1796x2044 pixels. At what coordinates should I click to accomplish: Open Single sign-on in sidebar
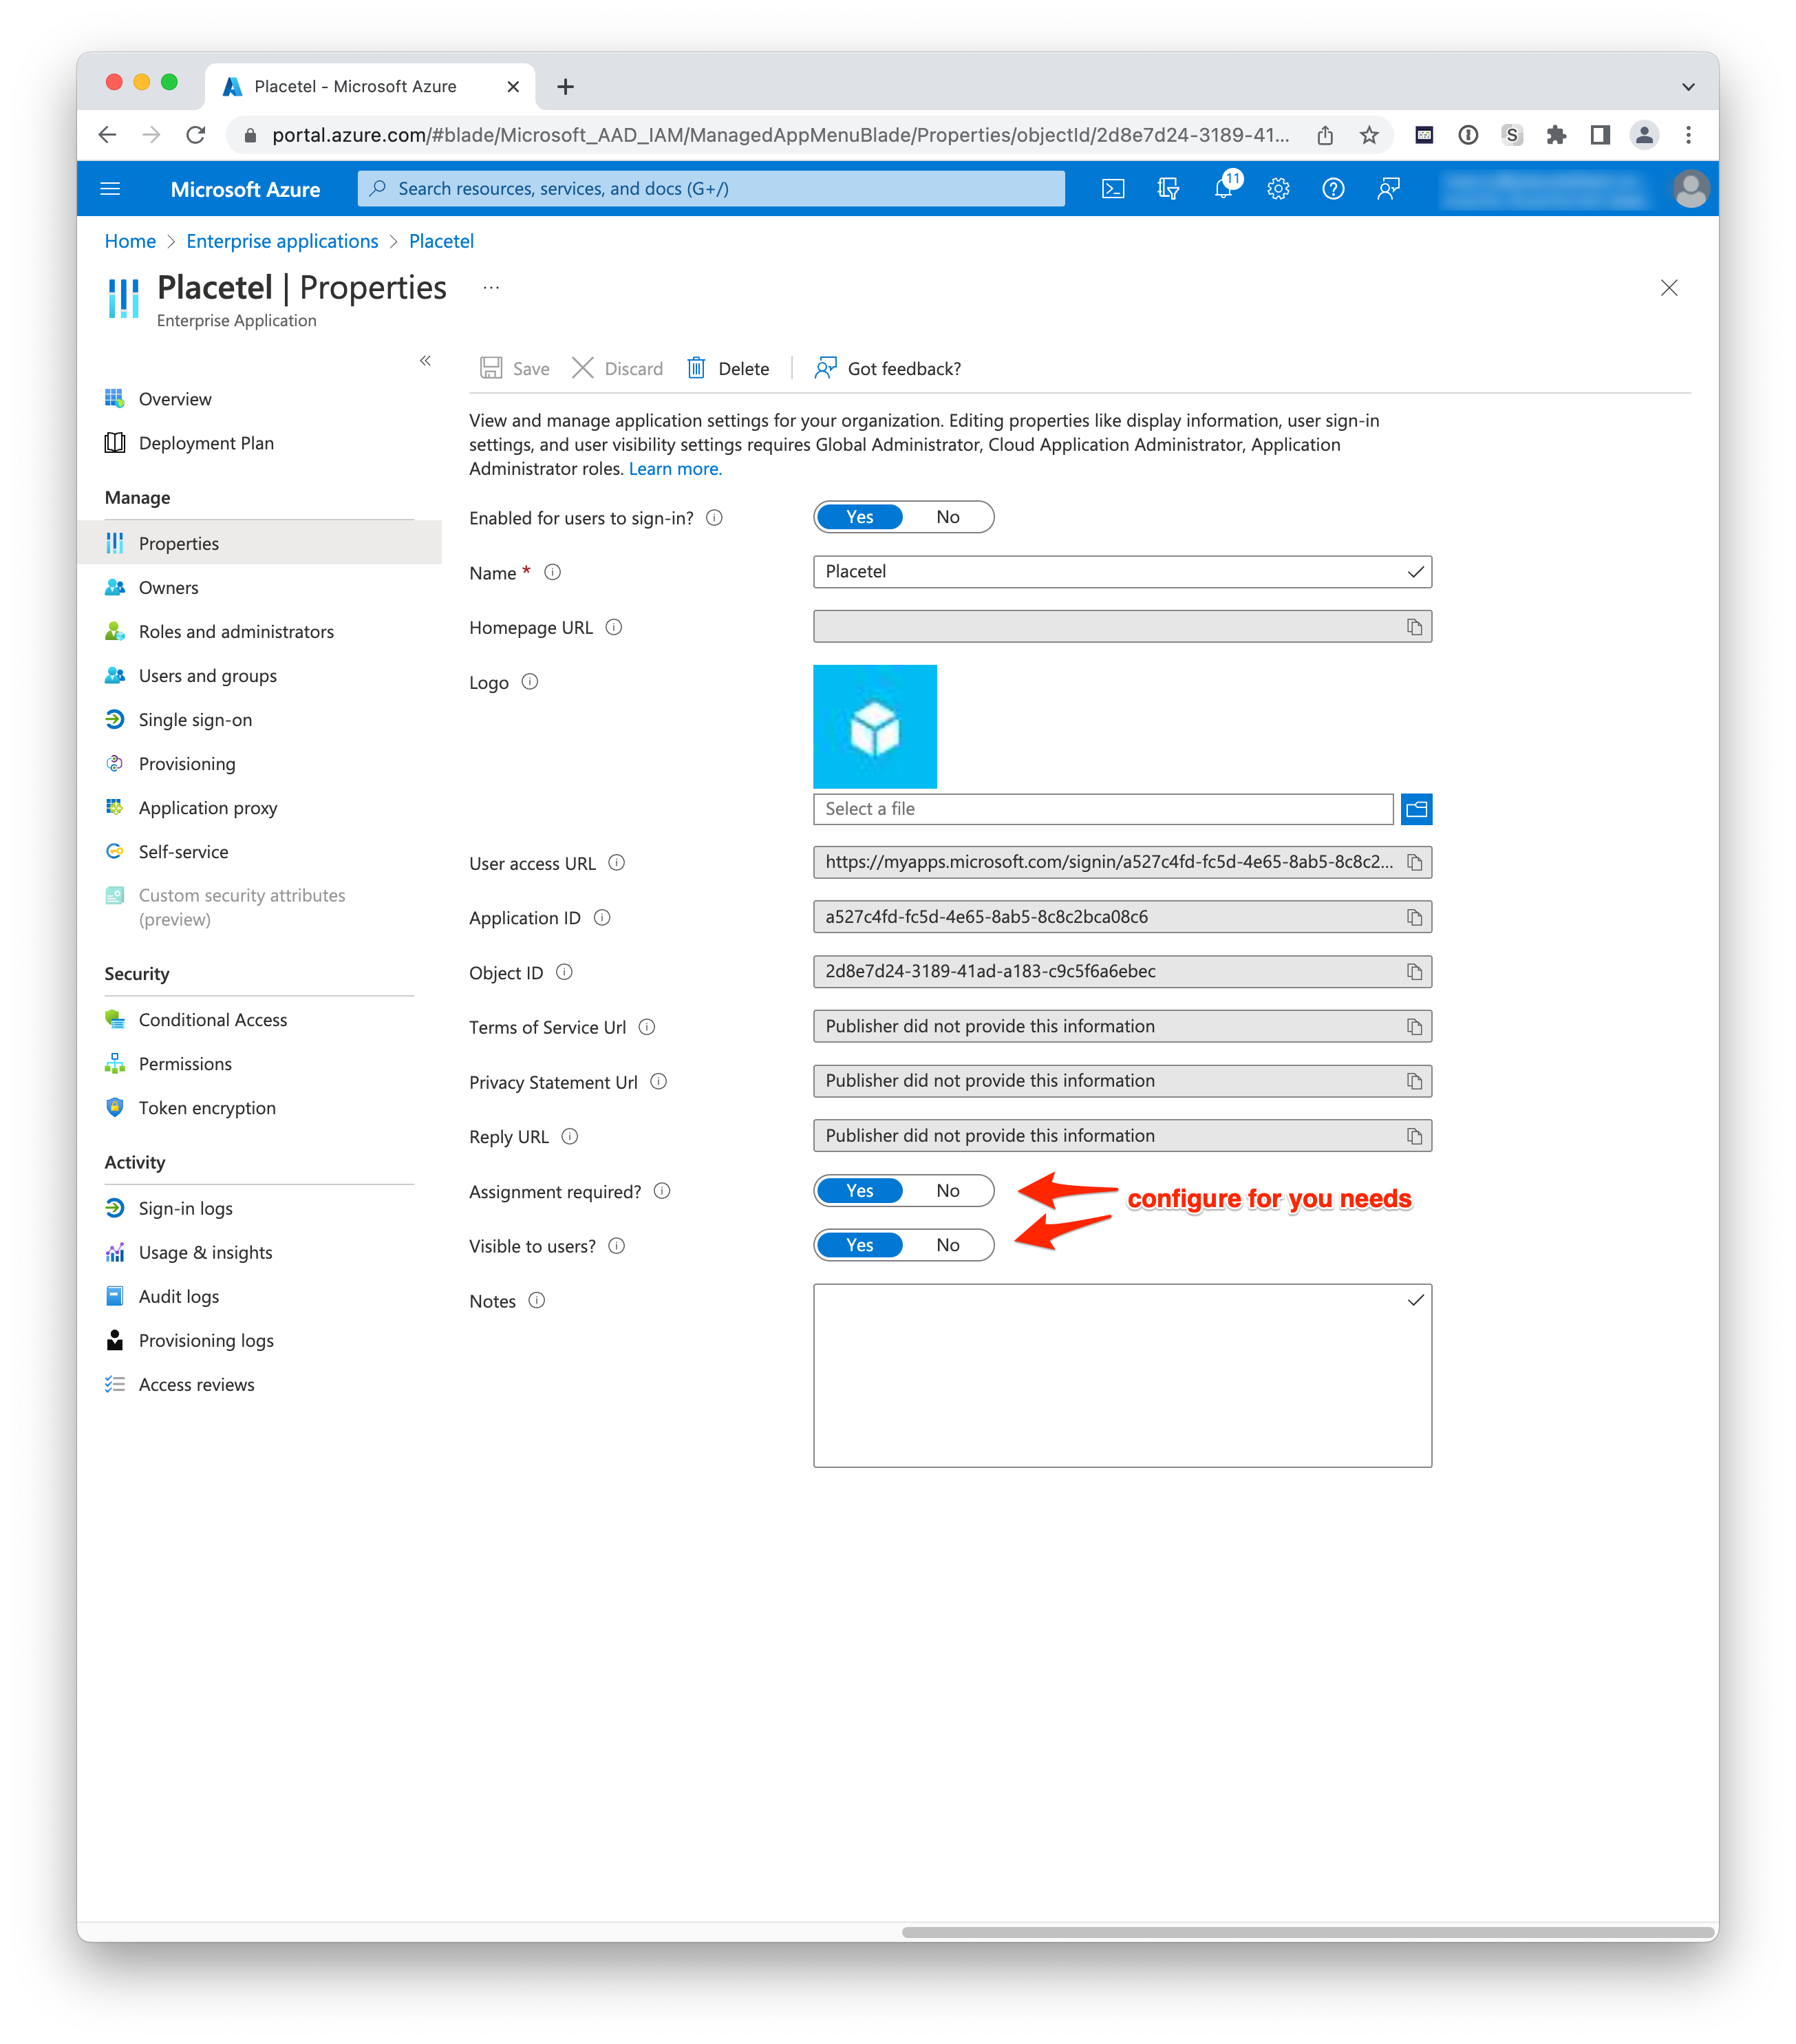(x=195, y=720)
